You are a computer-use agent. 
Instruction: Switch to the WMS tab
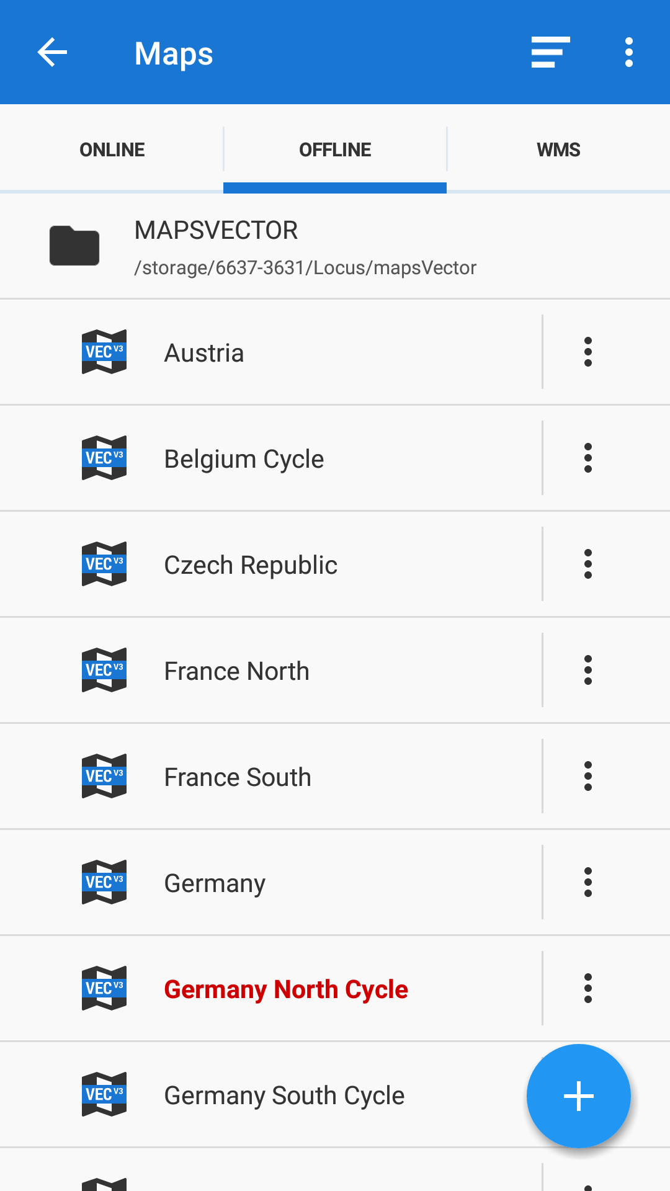(558, 149)
